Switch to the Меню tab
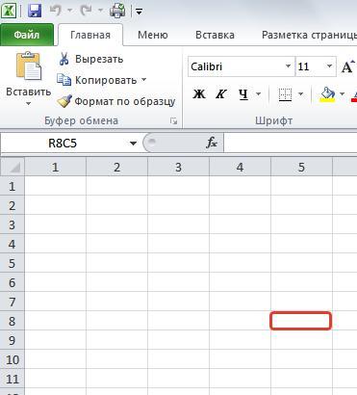 click(x=153, y=35)
